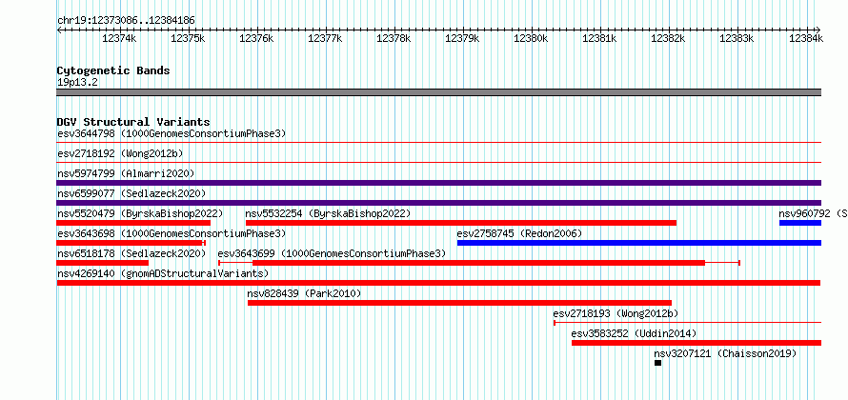Screen dimensions: 848x400
Task: Click the esv3643699 red bar
Action: (478, 263)
